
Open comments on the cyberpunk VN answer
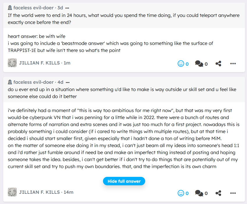tap(199, 193)
